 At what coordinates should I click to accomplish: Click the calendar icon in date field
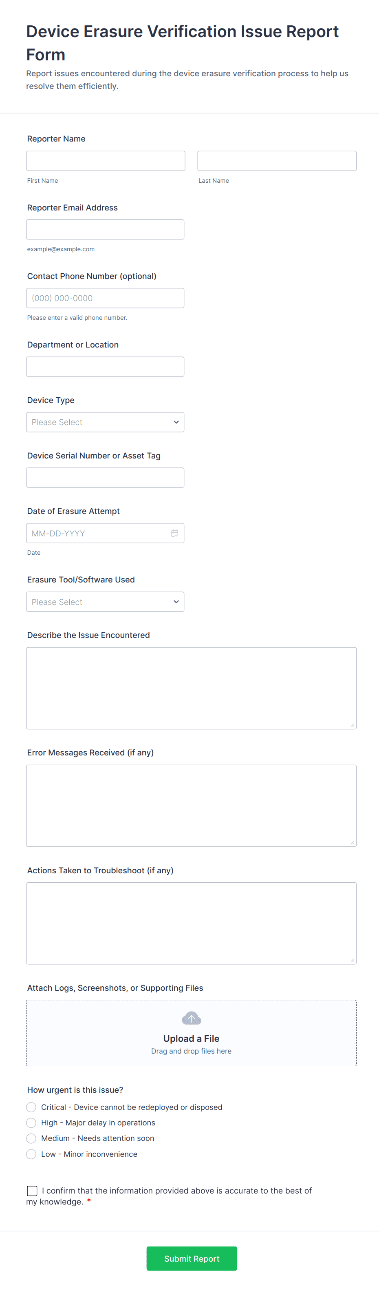[175, 533]
